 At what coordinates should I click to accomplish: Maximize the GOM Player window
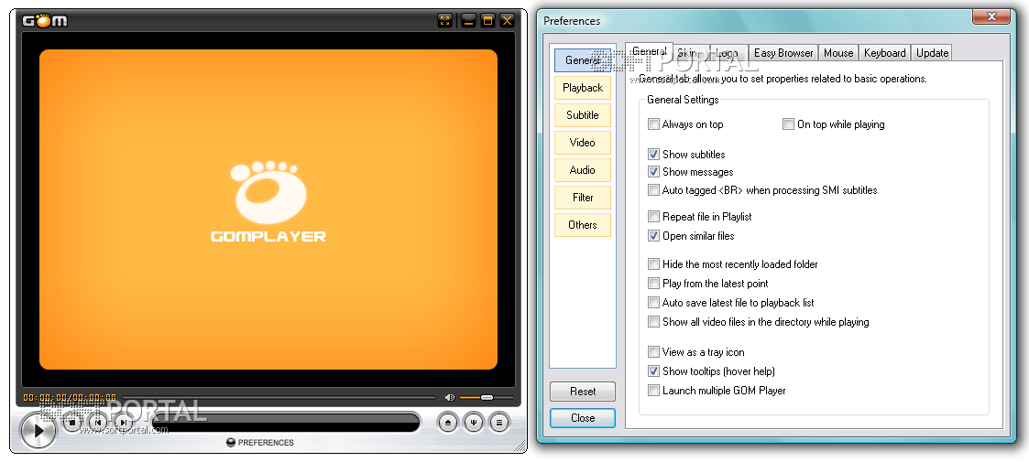[x=487, y=20]
